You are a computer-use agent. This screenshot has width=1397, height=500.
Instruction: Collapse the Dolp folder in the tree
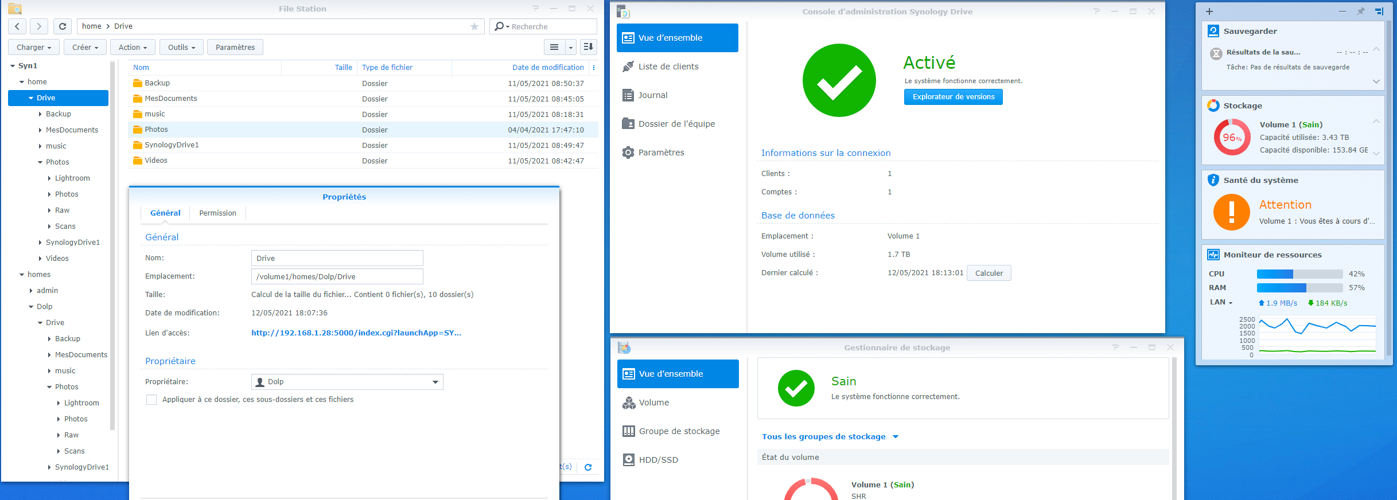[x=31, y=307]
